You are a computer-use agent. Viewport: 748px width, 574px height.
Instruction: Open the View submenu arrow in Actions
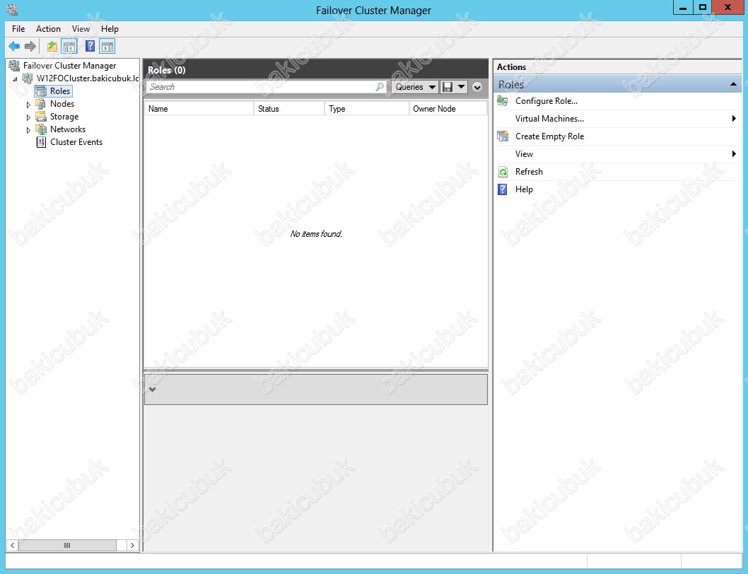(x=734, y=153)
